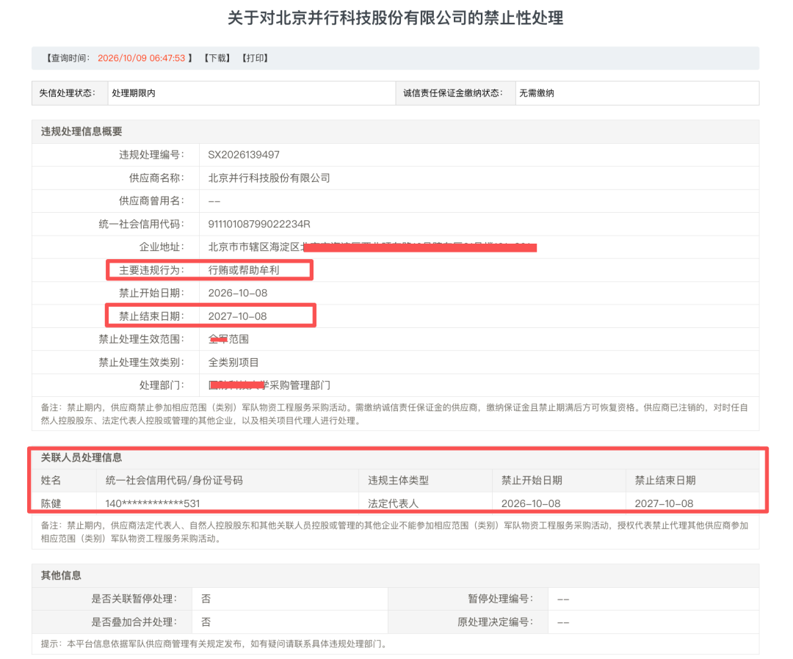Select 处理期限内 status value

point(134,93)
